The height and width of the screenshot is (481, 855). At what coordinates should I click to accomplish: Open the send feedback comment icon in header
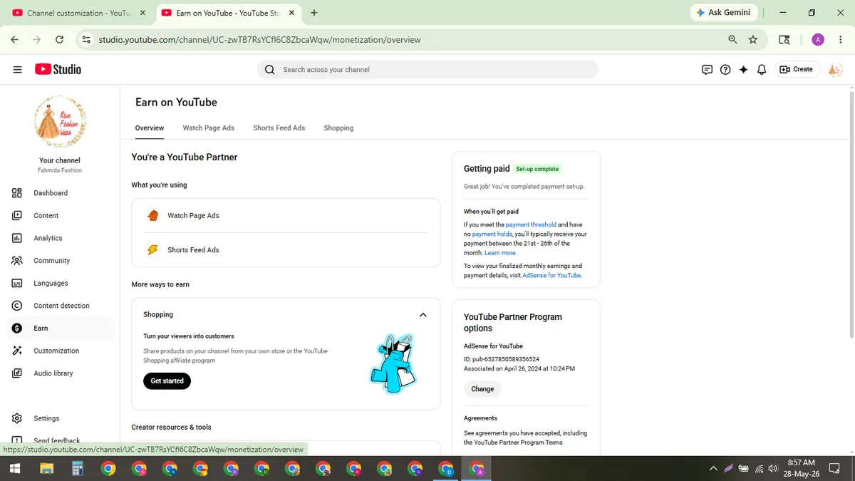[x=707, y=70]
